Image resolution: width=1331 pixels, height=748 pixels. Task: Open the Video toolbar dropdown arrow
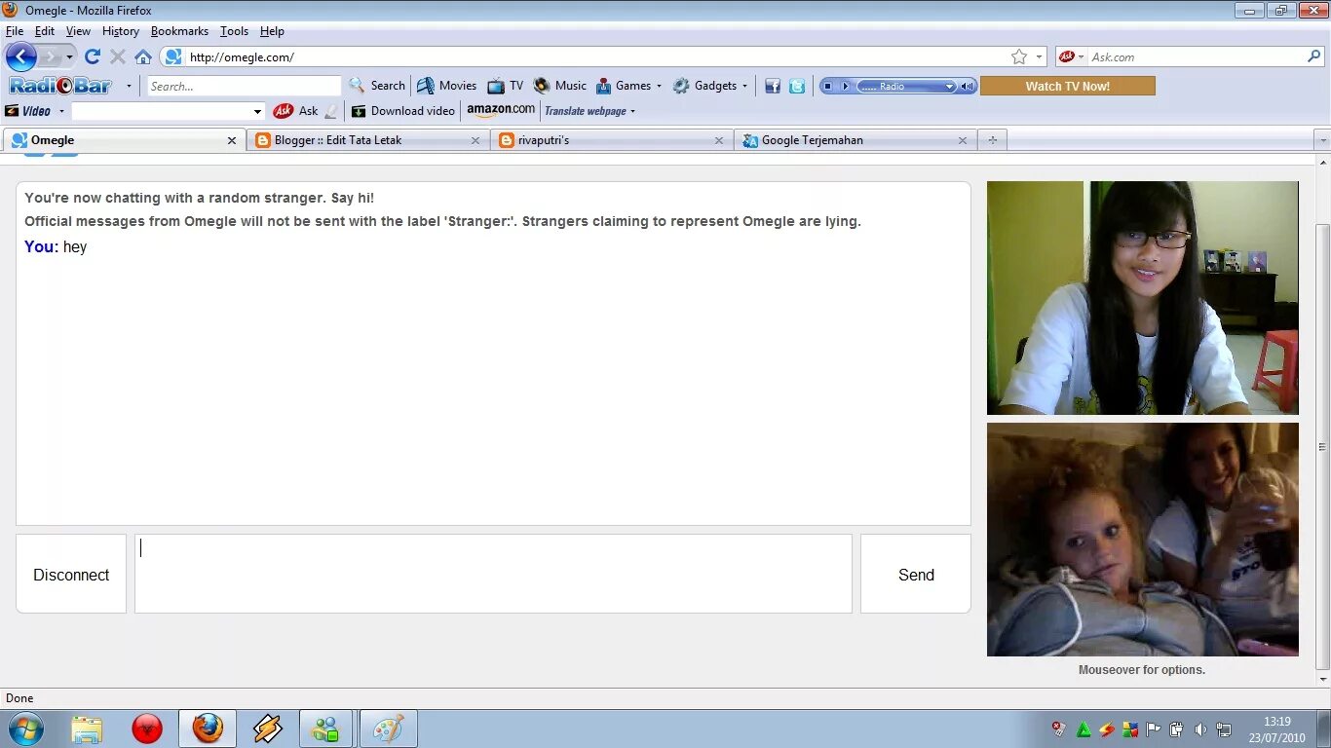click(x=61, y=111)
